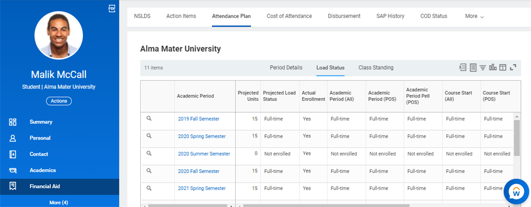Select the Load Status sub-tab

tap(330, 67)
